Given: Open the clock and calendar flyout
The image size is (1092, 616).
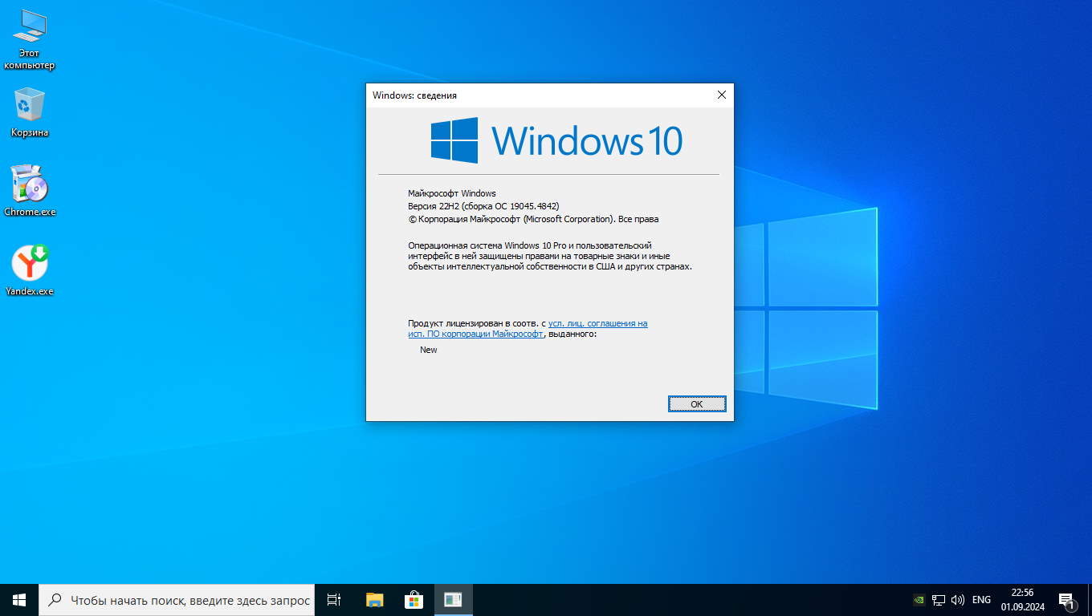Looking at the screenshot, I should tap(1022, 600).
